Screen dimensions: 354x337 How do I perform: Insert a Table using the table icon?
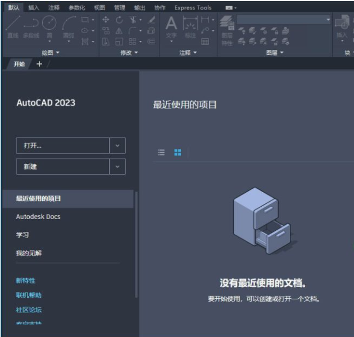point(205,42)
